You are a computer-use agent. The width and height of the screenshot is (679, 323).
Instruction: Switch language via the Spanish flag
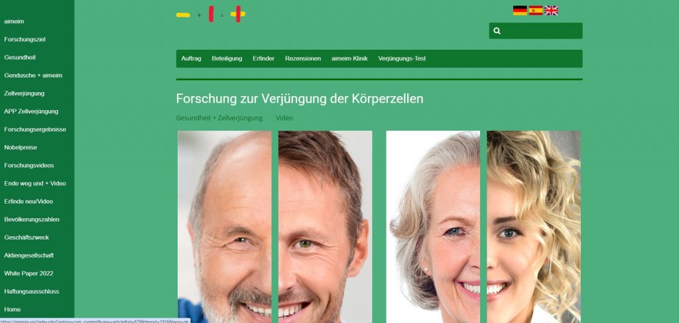pyautogui.click(x=536, y=11)
